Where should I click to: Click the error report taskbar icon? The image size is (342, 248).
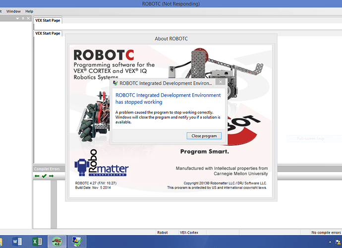click(x=77, y=242)
